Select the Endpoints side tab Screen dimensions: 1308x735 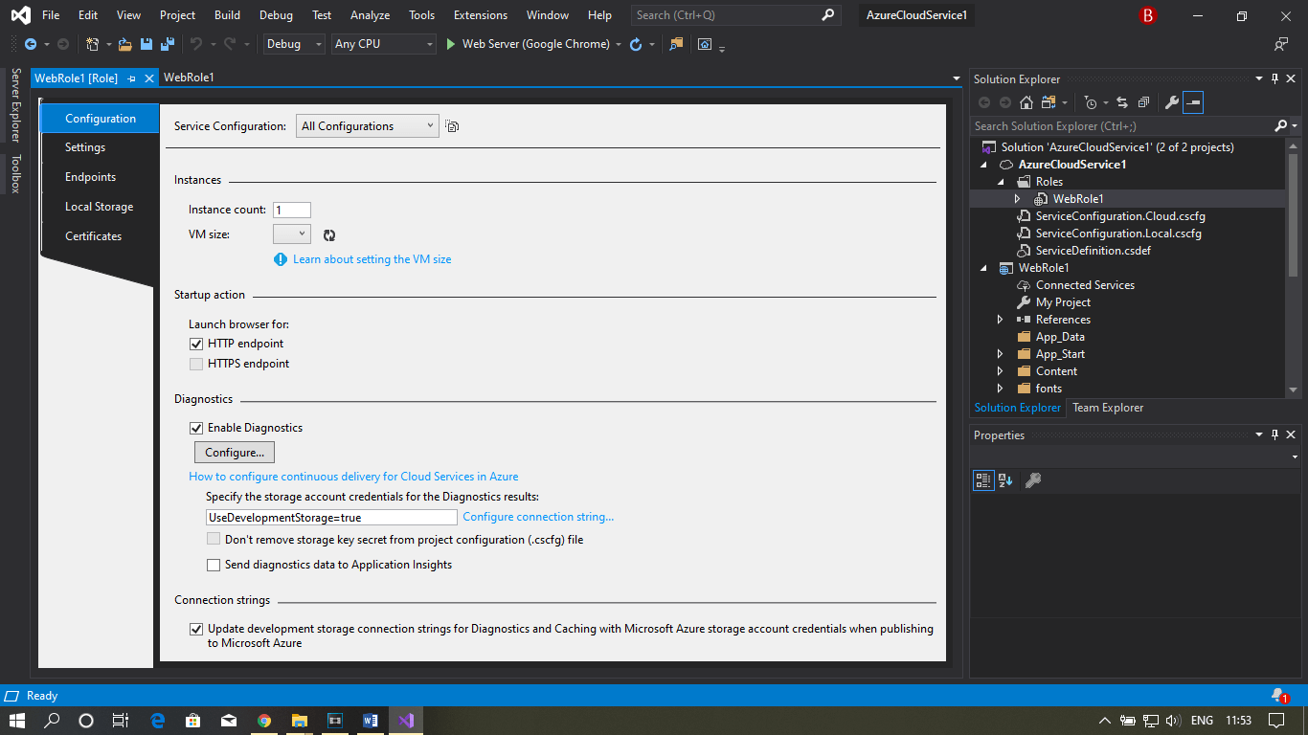pyautogui.click(x=90, y=177)
